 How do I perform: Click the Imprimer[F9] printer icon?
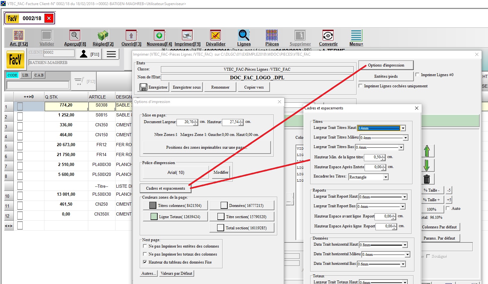click(187, 35)
